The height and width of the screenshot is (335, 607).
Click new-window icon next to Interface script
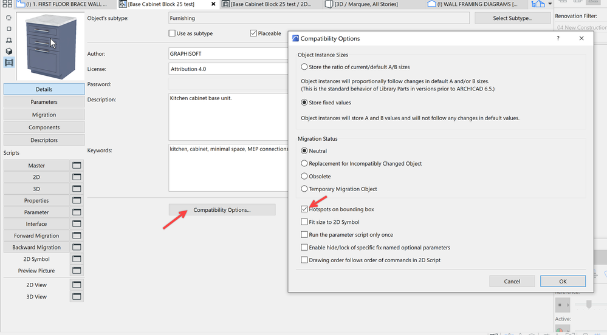[77, 224]
